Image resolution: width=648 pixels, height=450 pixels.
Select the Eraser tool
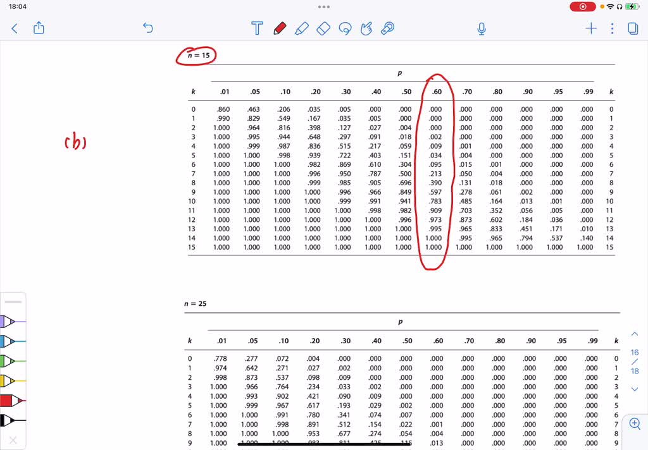[323, 28]
